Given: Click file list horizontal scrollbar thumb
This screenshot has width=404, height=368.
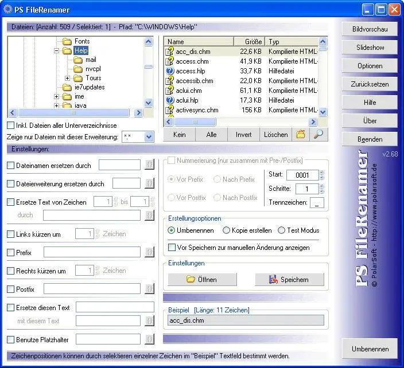Looking at the screenshot, I should point(195,122).
